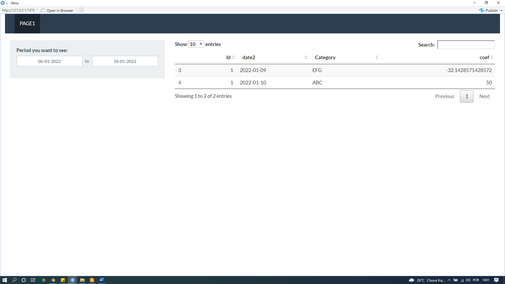Click the Next pagination button
Screen dimensions: 505x284
point(484,96)
